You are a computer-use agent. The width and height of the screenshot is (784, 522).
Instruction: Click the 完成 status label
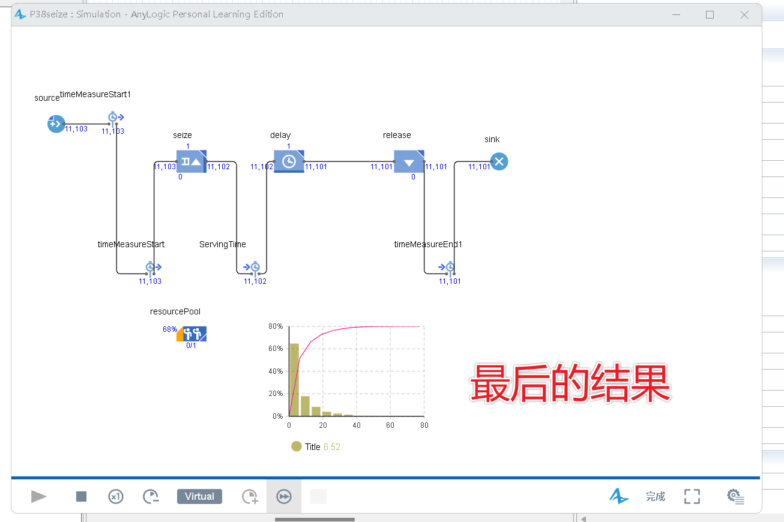point(656,497)
